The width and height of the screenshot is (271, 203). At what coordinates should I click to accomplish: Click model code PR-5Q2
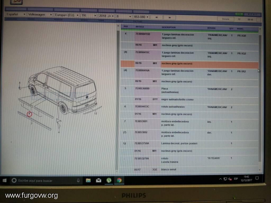coord(241,53)
